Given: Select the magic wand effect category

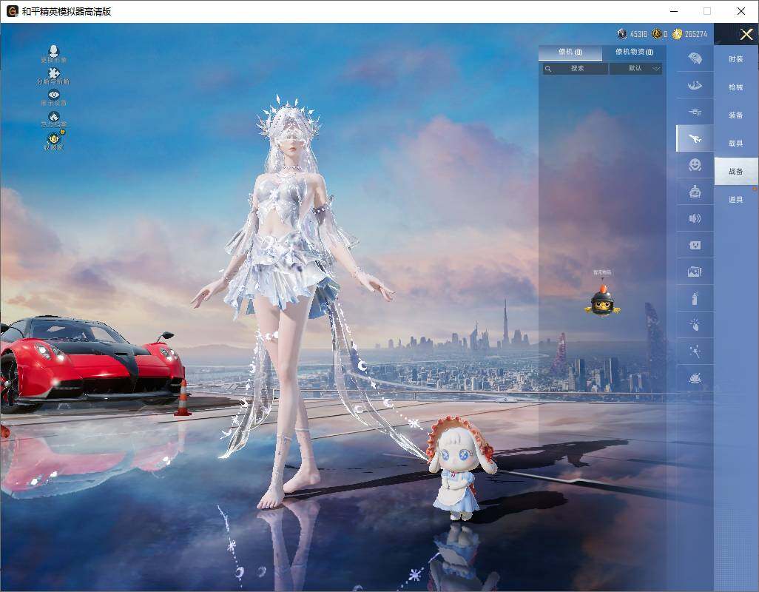Looking at the screenshot, I should (695, 351).
